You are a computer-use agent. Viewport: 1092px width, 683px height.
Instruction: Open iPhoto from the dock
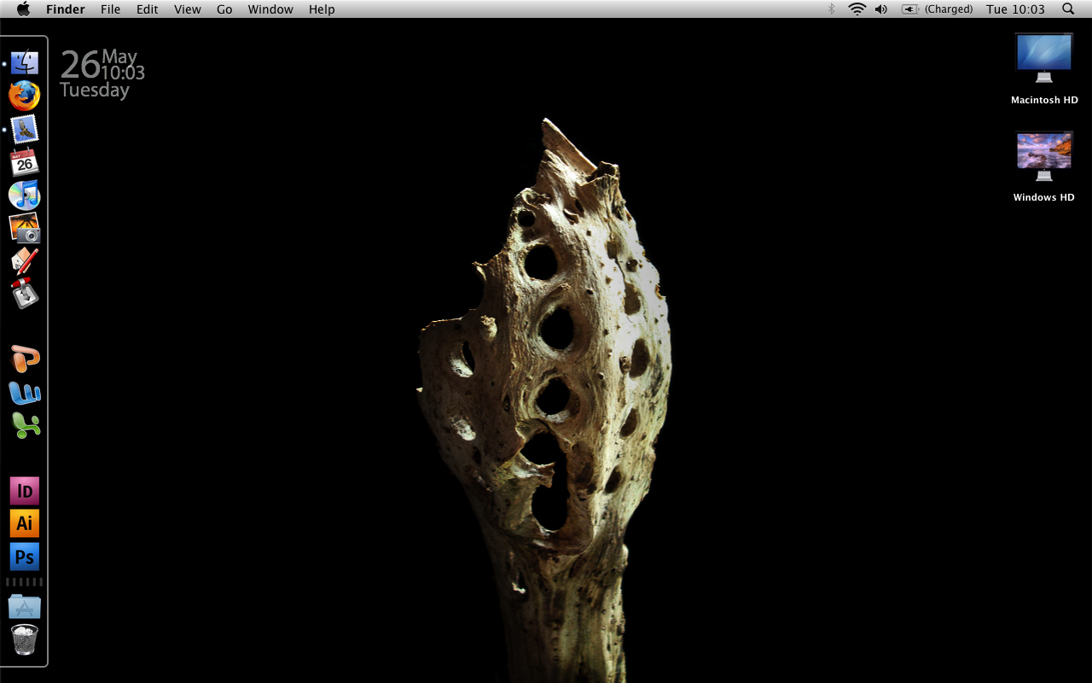pyautogui.click(x=25, y=228)
